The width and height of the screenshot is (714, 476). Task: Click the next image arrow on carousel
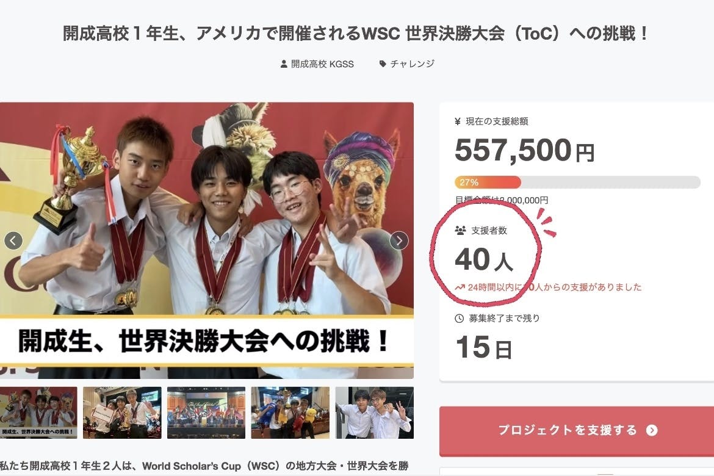pos(399,240)
